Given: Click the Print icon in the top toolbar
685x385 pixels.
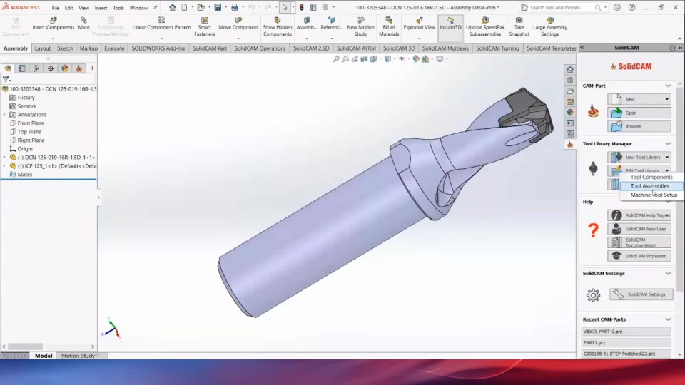Looking at the screenshot, I should pyautogui.click(x=235, y=7).
